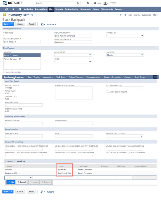
Task: Check Match Bill to Receipt
Action: [107, 91]
